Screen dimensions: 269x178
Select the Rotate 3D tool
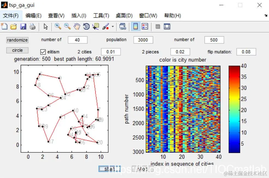coord(86,26)
